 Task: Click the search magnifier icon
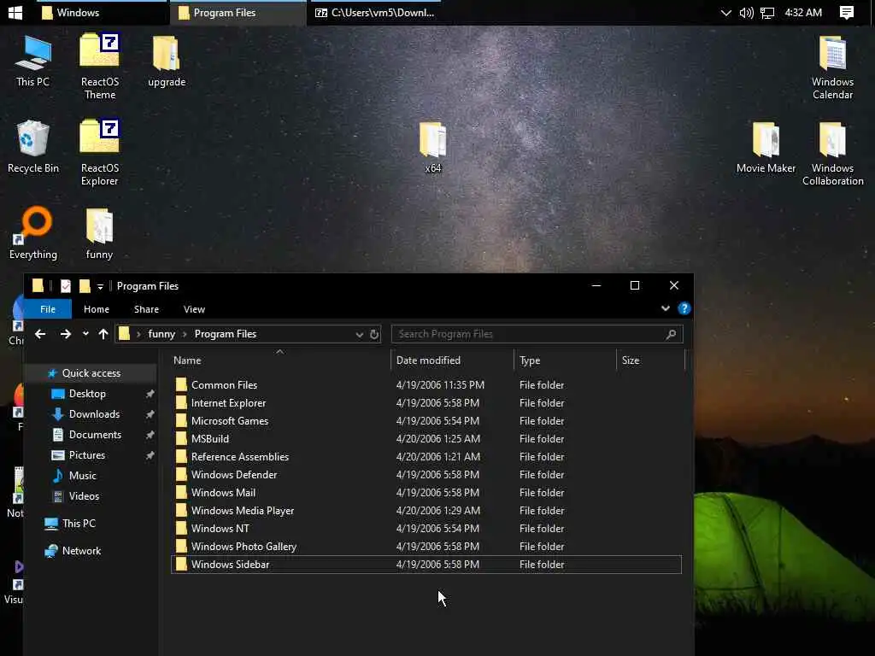click(672, 334)
